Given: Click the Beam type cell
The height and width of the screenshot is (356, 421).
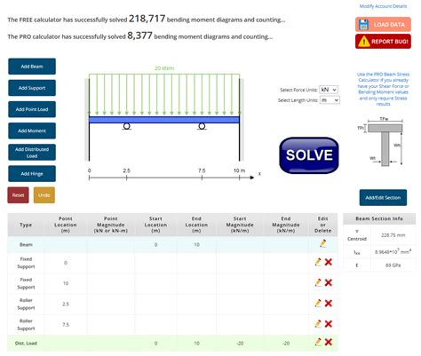Looking at the screenshot, I should [26, 245].
